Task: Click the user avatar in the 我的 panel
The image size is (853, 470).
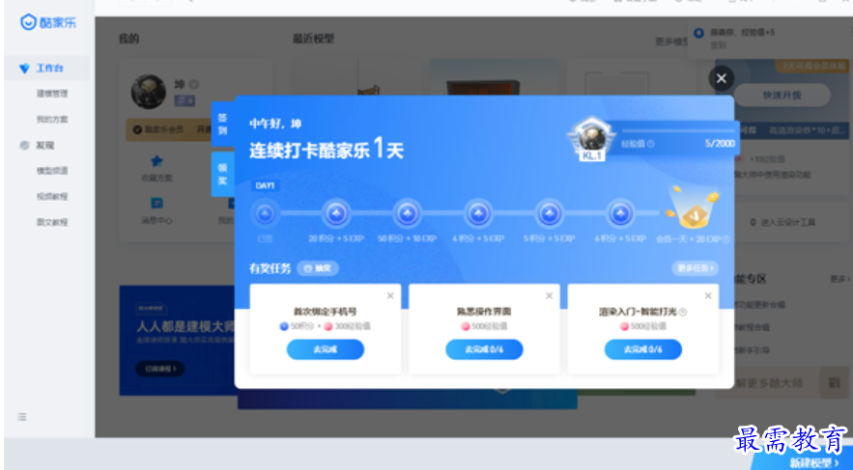Action: (149, 92)
